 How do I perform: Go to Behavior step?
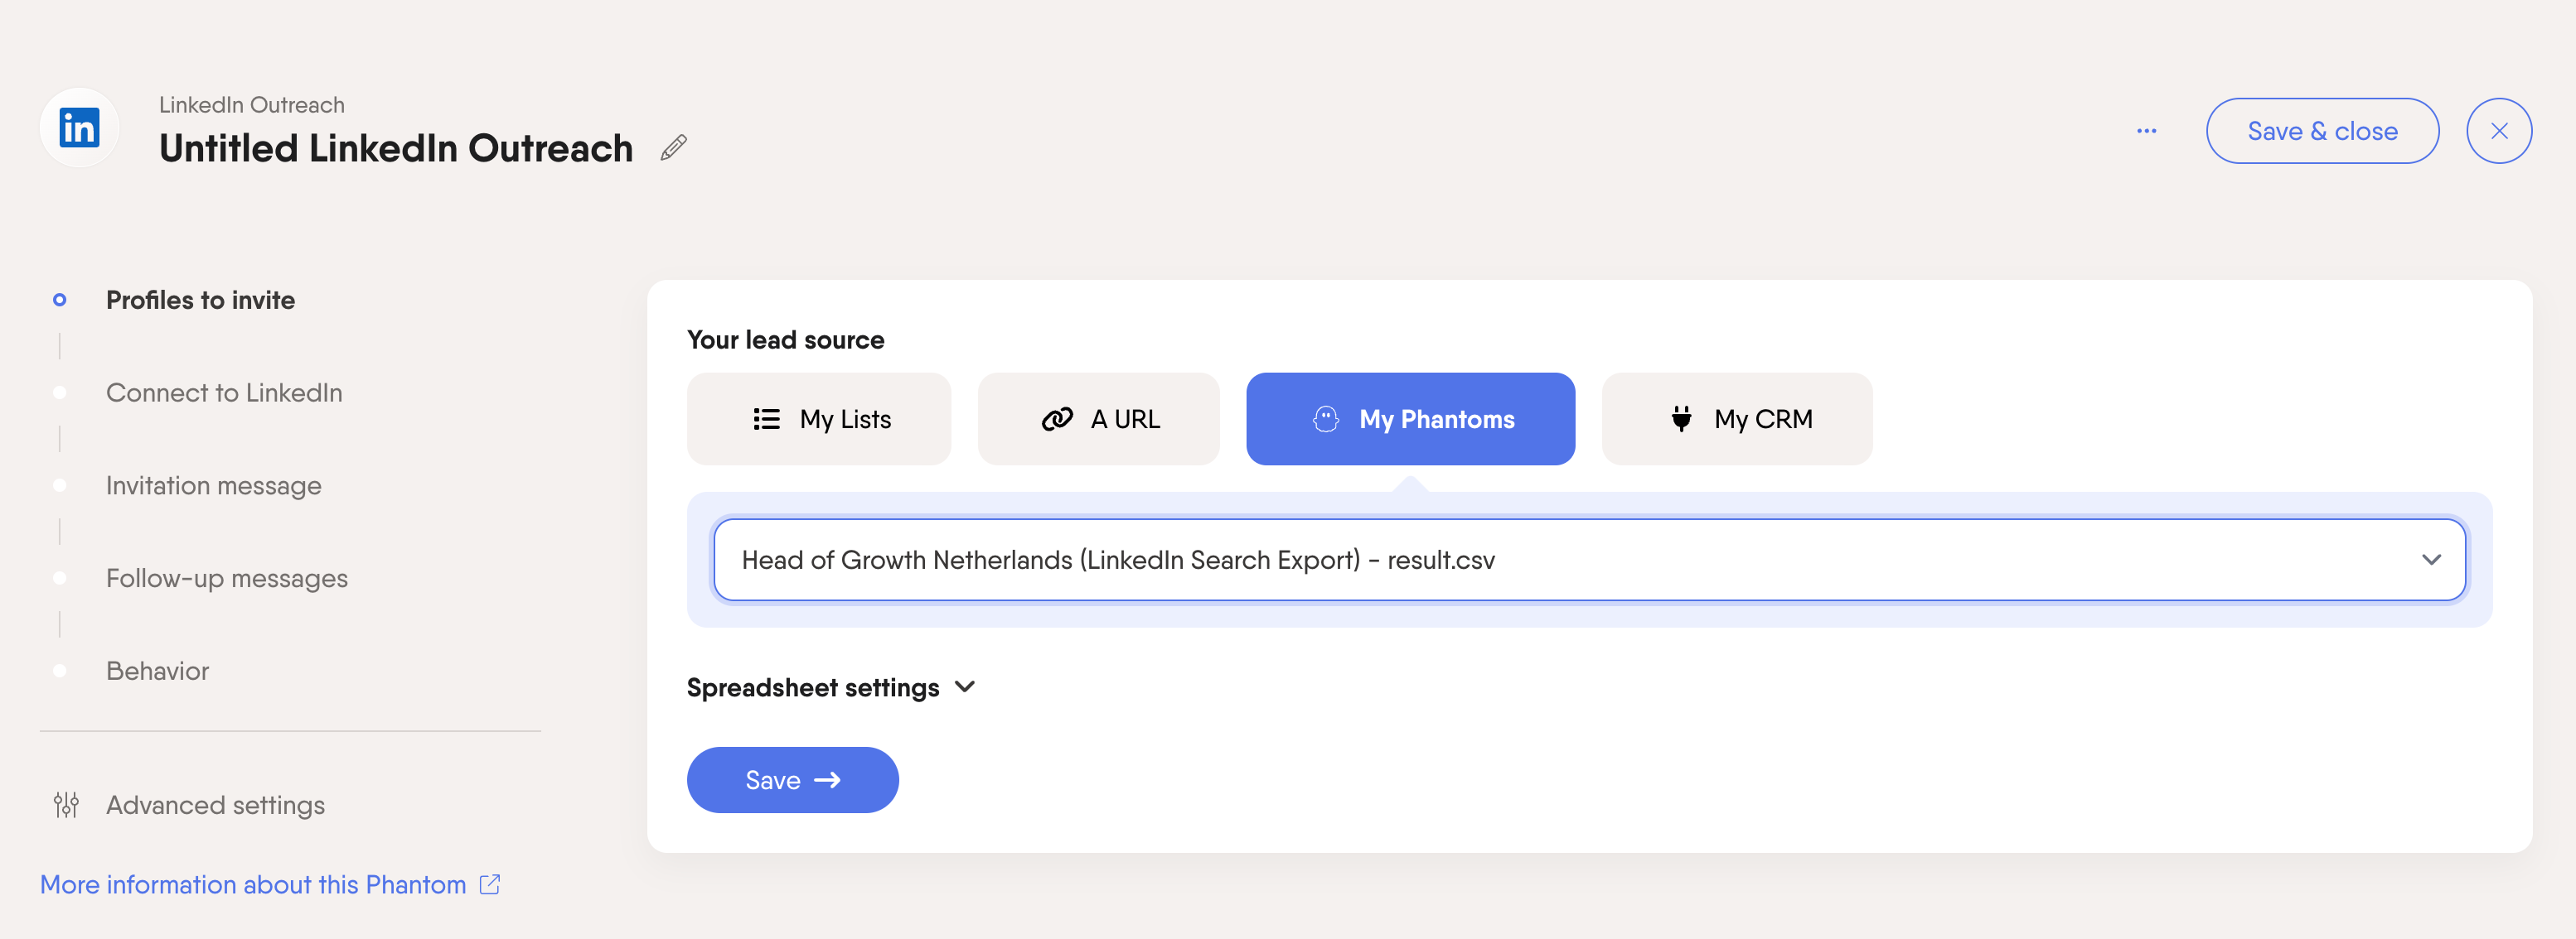158,672
